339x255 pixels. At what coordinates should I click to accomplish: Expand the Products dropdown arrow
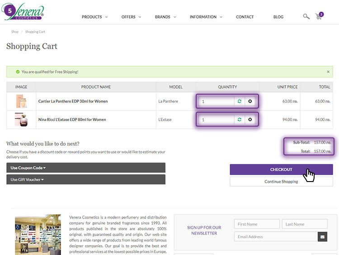106,17
